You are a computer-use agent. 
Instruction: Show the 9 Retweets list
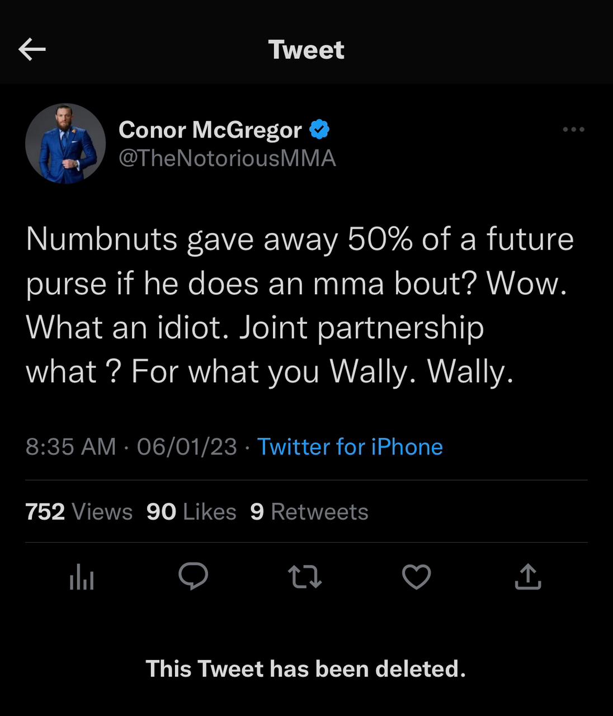(x=309, y=512)
